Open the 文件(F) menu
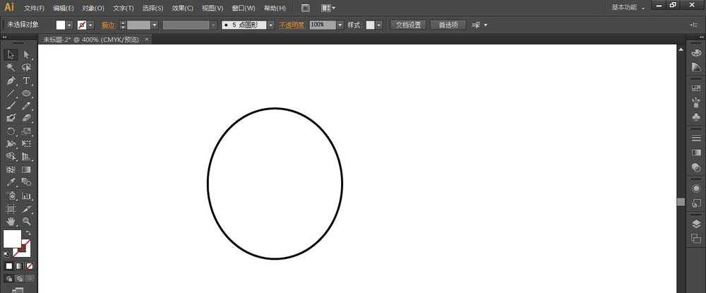This screenshot has width=706, height=293. pyautogui.click(x=34, y=8)
